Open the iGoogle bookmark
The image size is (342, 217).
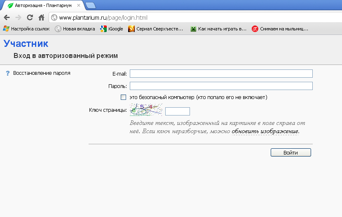pyautogui.click(x=111, y=29)
